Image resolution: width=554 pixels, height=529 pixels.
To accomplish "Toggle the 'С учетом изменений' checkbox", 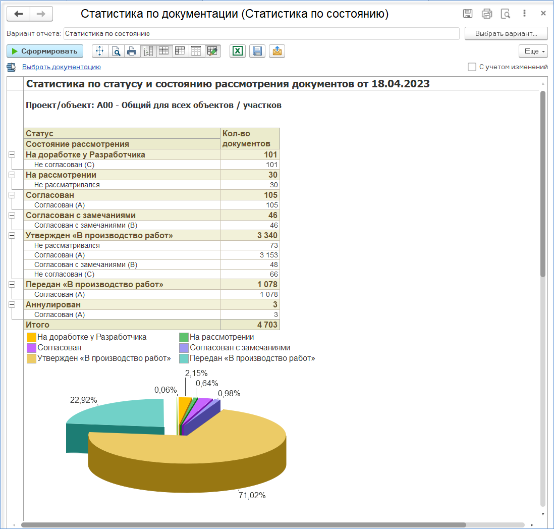I will tap(472, 67).
